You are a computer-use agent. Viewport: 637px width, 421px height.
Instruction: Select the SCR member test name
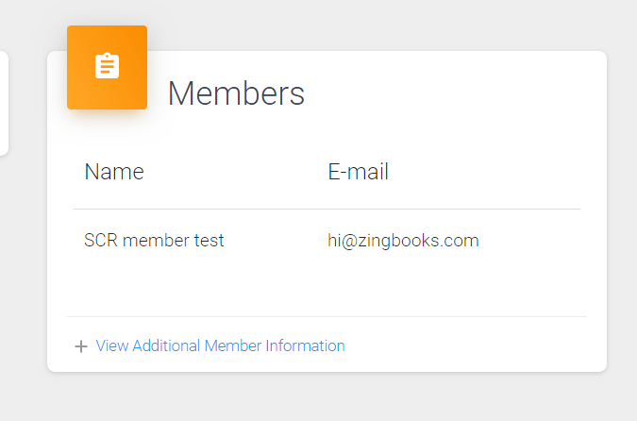click(154, 240)
